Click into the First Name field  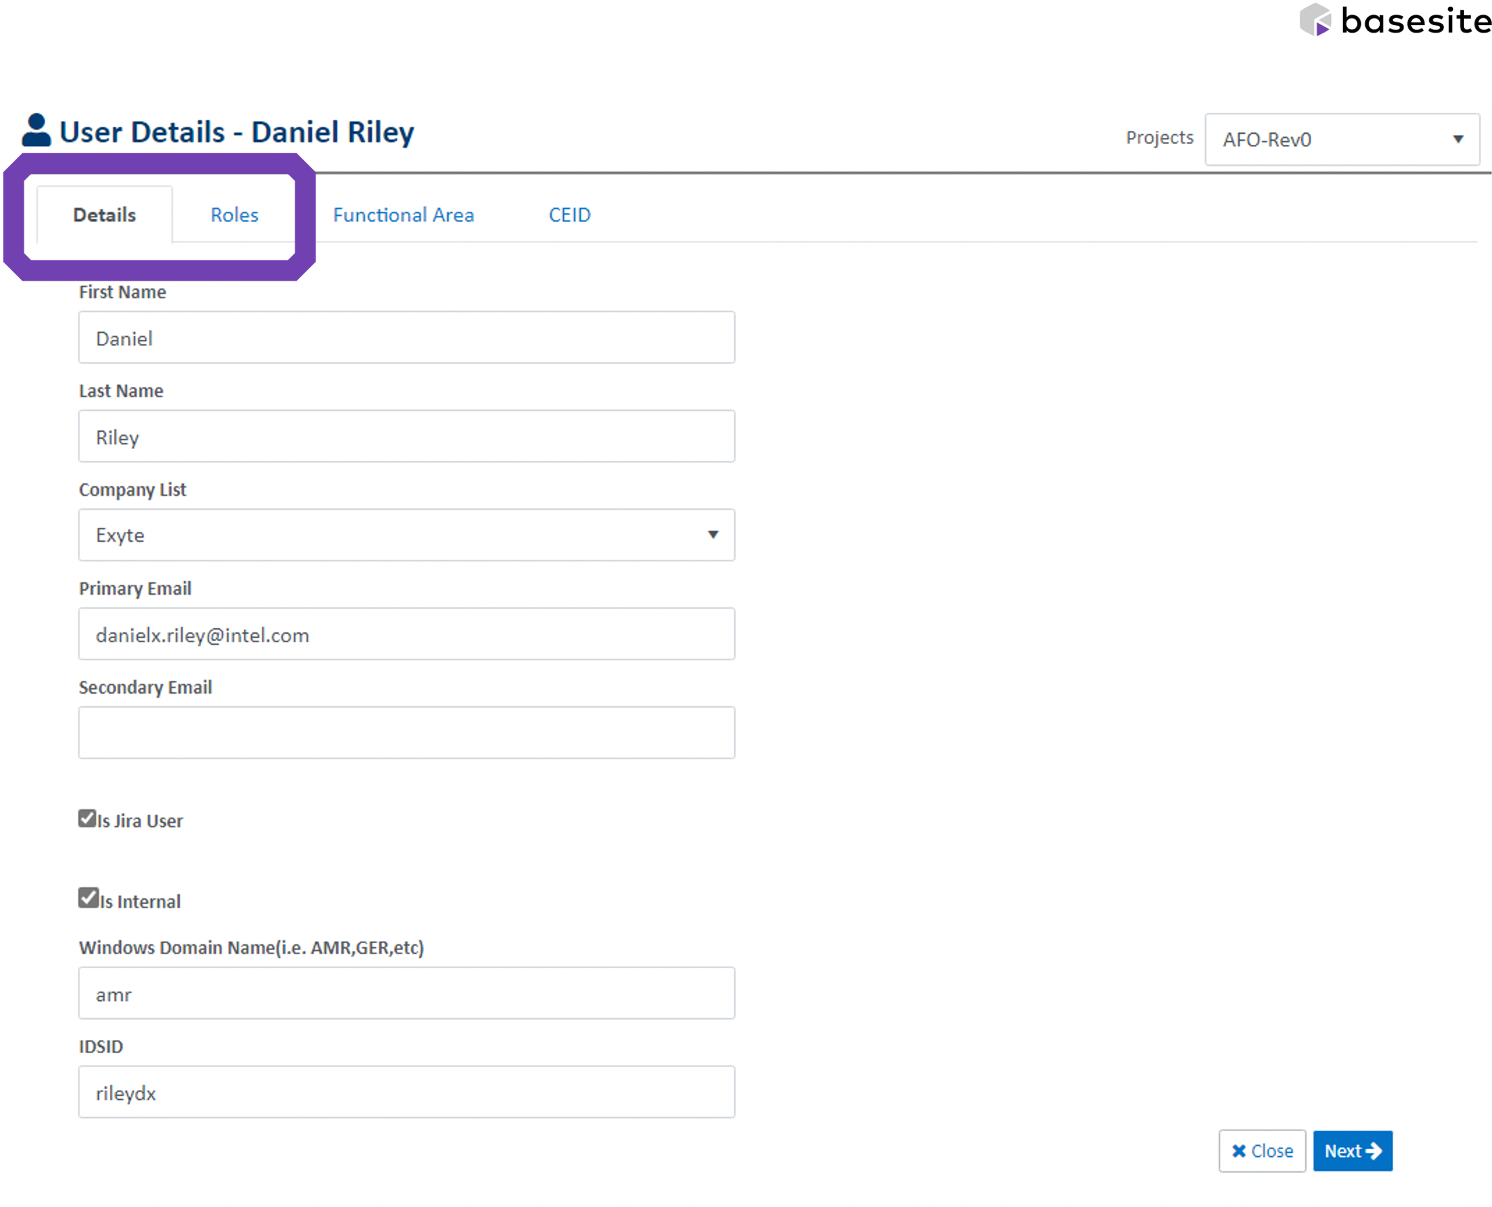tap(406, 338)
